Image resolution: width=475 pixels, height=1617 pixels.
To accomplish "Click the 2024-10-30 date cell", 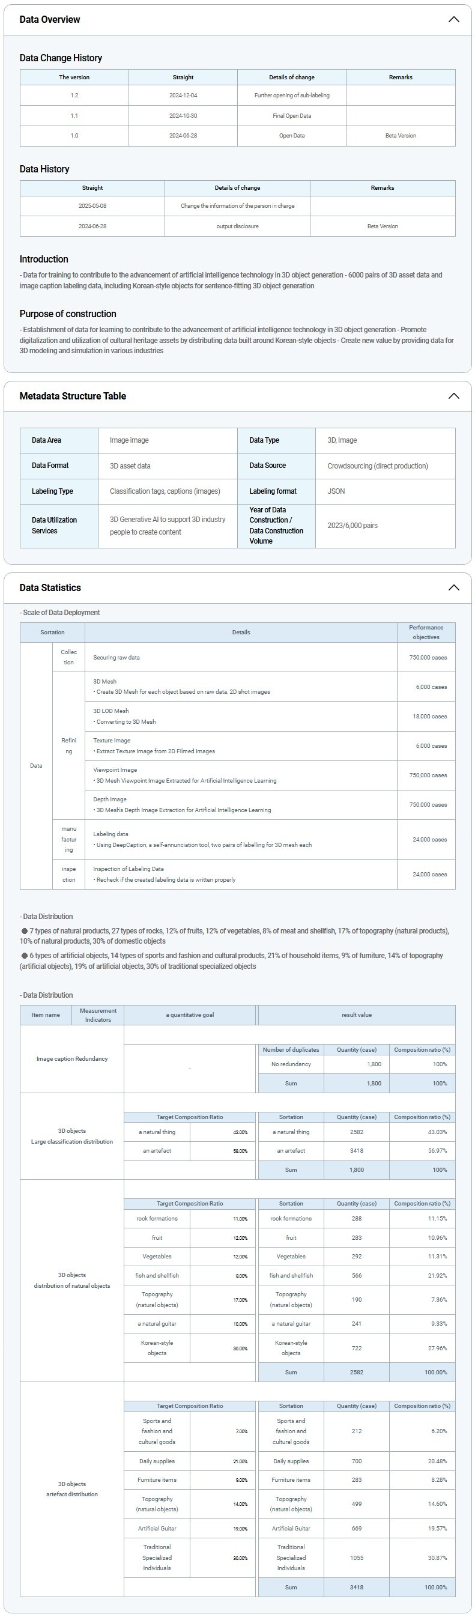I will (x=183, y=115).
